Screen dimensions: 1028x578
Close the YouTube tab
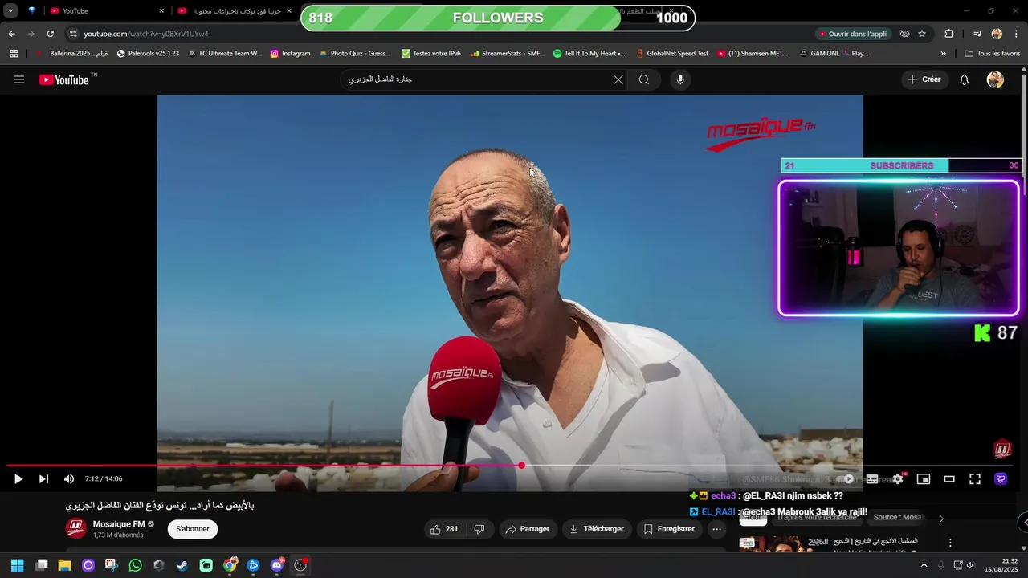(x=161, y=11)
